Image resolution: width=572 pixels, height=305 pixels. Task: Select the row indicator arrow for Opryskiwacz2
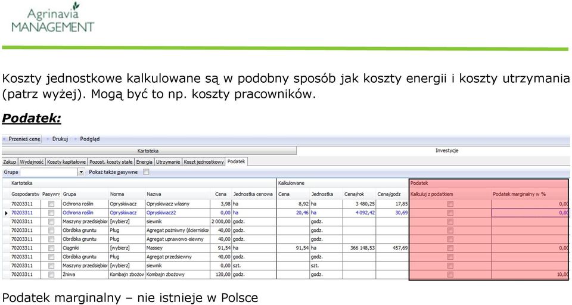pos(6,213)
